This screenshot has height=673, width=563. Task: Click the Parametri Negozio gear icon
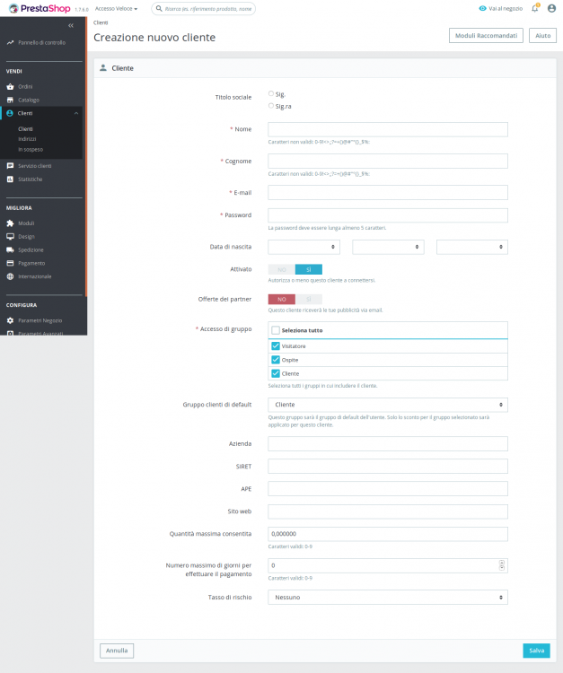tap(10, 320)
